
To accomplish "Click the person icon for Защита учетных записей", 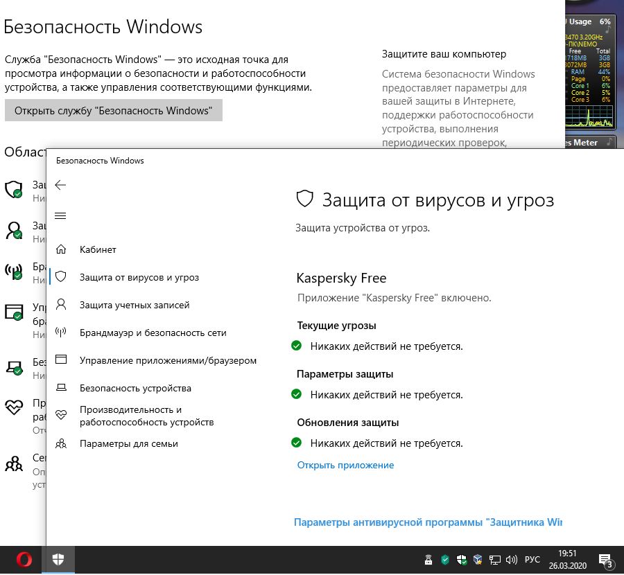I will tap(61, 305).
